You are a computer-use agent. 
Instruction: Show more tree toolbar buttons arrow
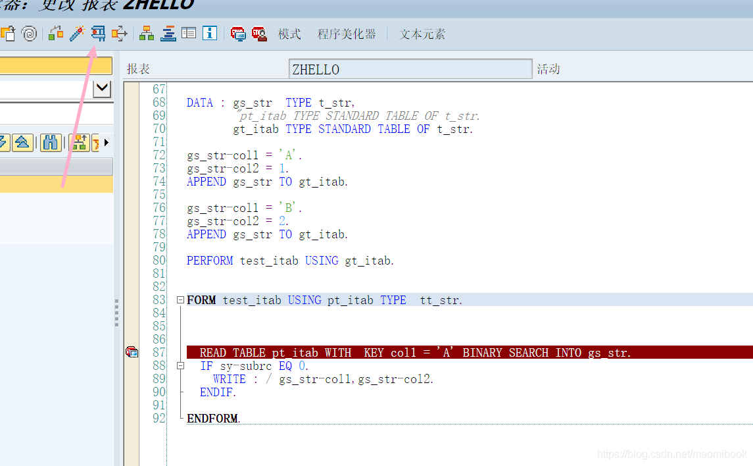click(x=107, y=143)
